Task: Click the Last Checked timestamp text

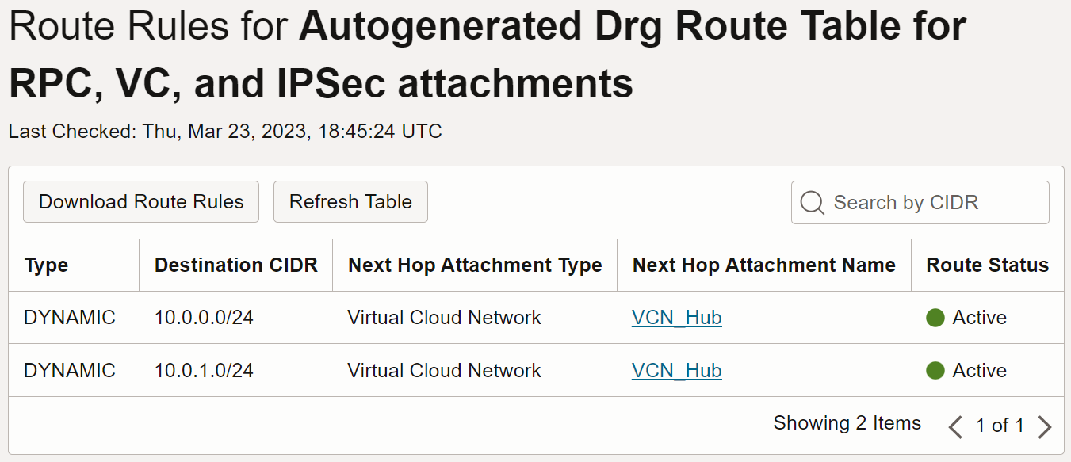Action: (225, 131)
